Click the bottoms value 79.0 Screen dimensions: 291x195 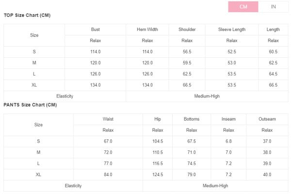192,175
